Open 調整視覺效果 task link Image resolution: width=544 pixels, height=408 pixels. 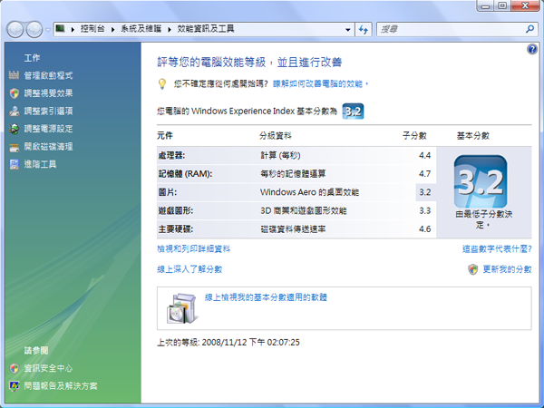(x=48, y=93)
